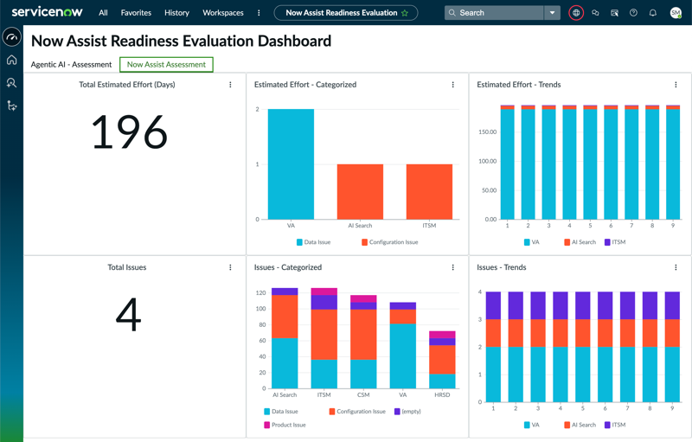Screen dimensions: 692x442
Task: Toggle Data Issue legend in Estimated Effort - Categorized
Action: pyautogui.click(x=313, y=242)
